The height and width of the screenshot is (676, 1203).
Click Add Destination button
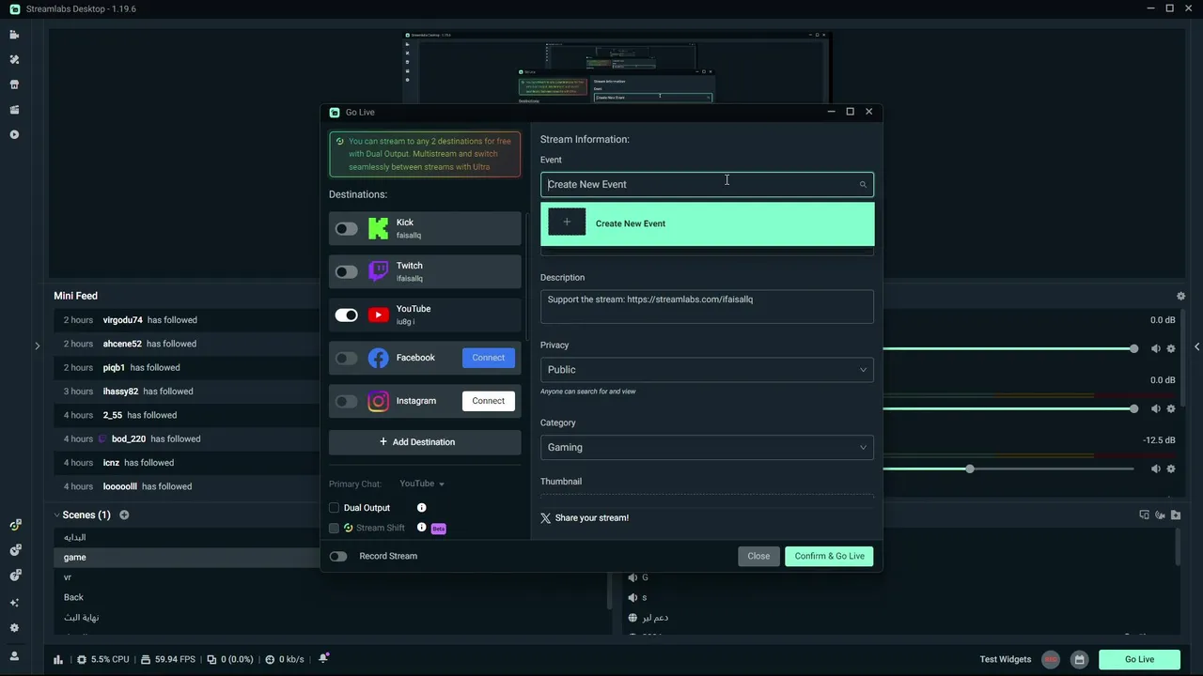[x=425, y=442]
